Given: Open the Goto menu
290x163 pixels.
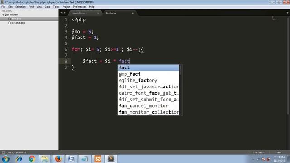Looking at the screenshot, I should coord(47,7).
